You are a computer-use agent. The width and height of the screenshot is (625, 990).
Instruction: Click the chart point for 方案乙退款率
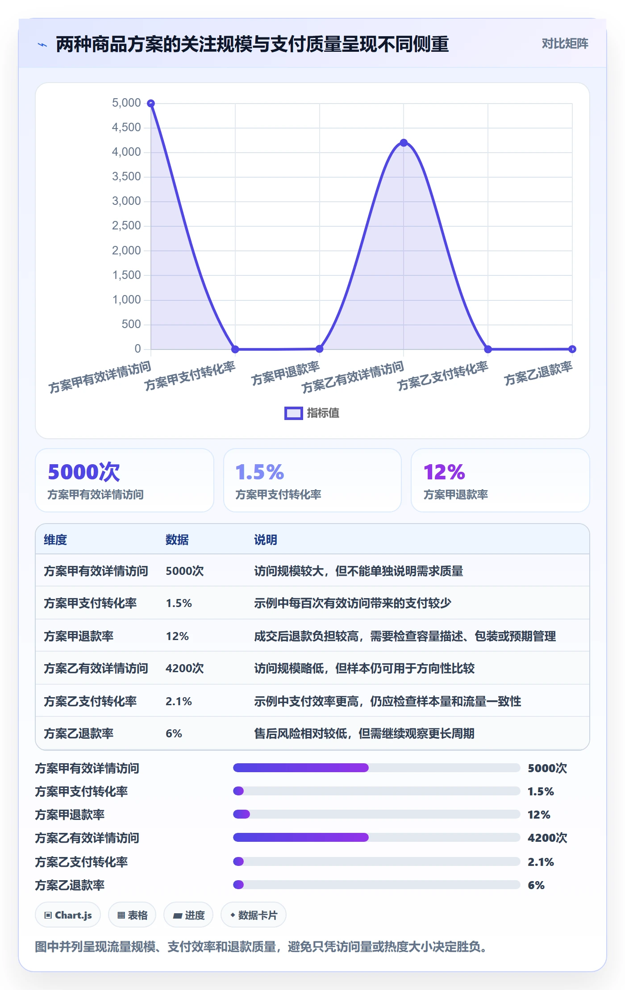coord(572,349)
